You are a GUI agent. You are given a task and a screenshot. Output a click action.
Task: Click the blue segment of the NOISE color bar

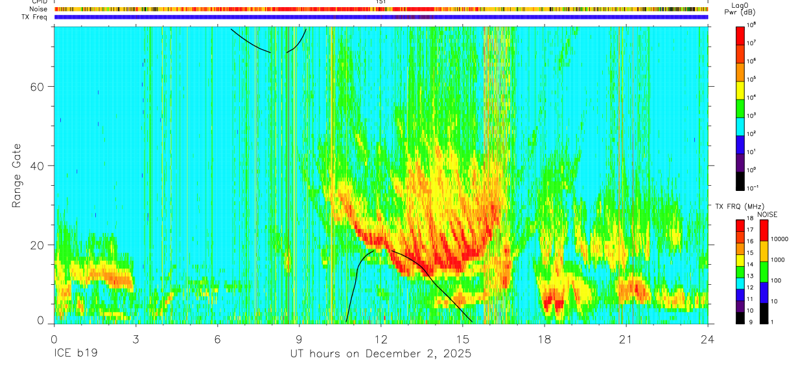(764, 293)
